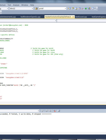Viewport: 106px width, 140px height.
Task: Click the Find in Files toolbar icon
Action: (36, 8)
